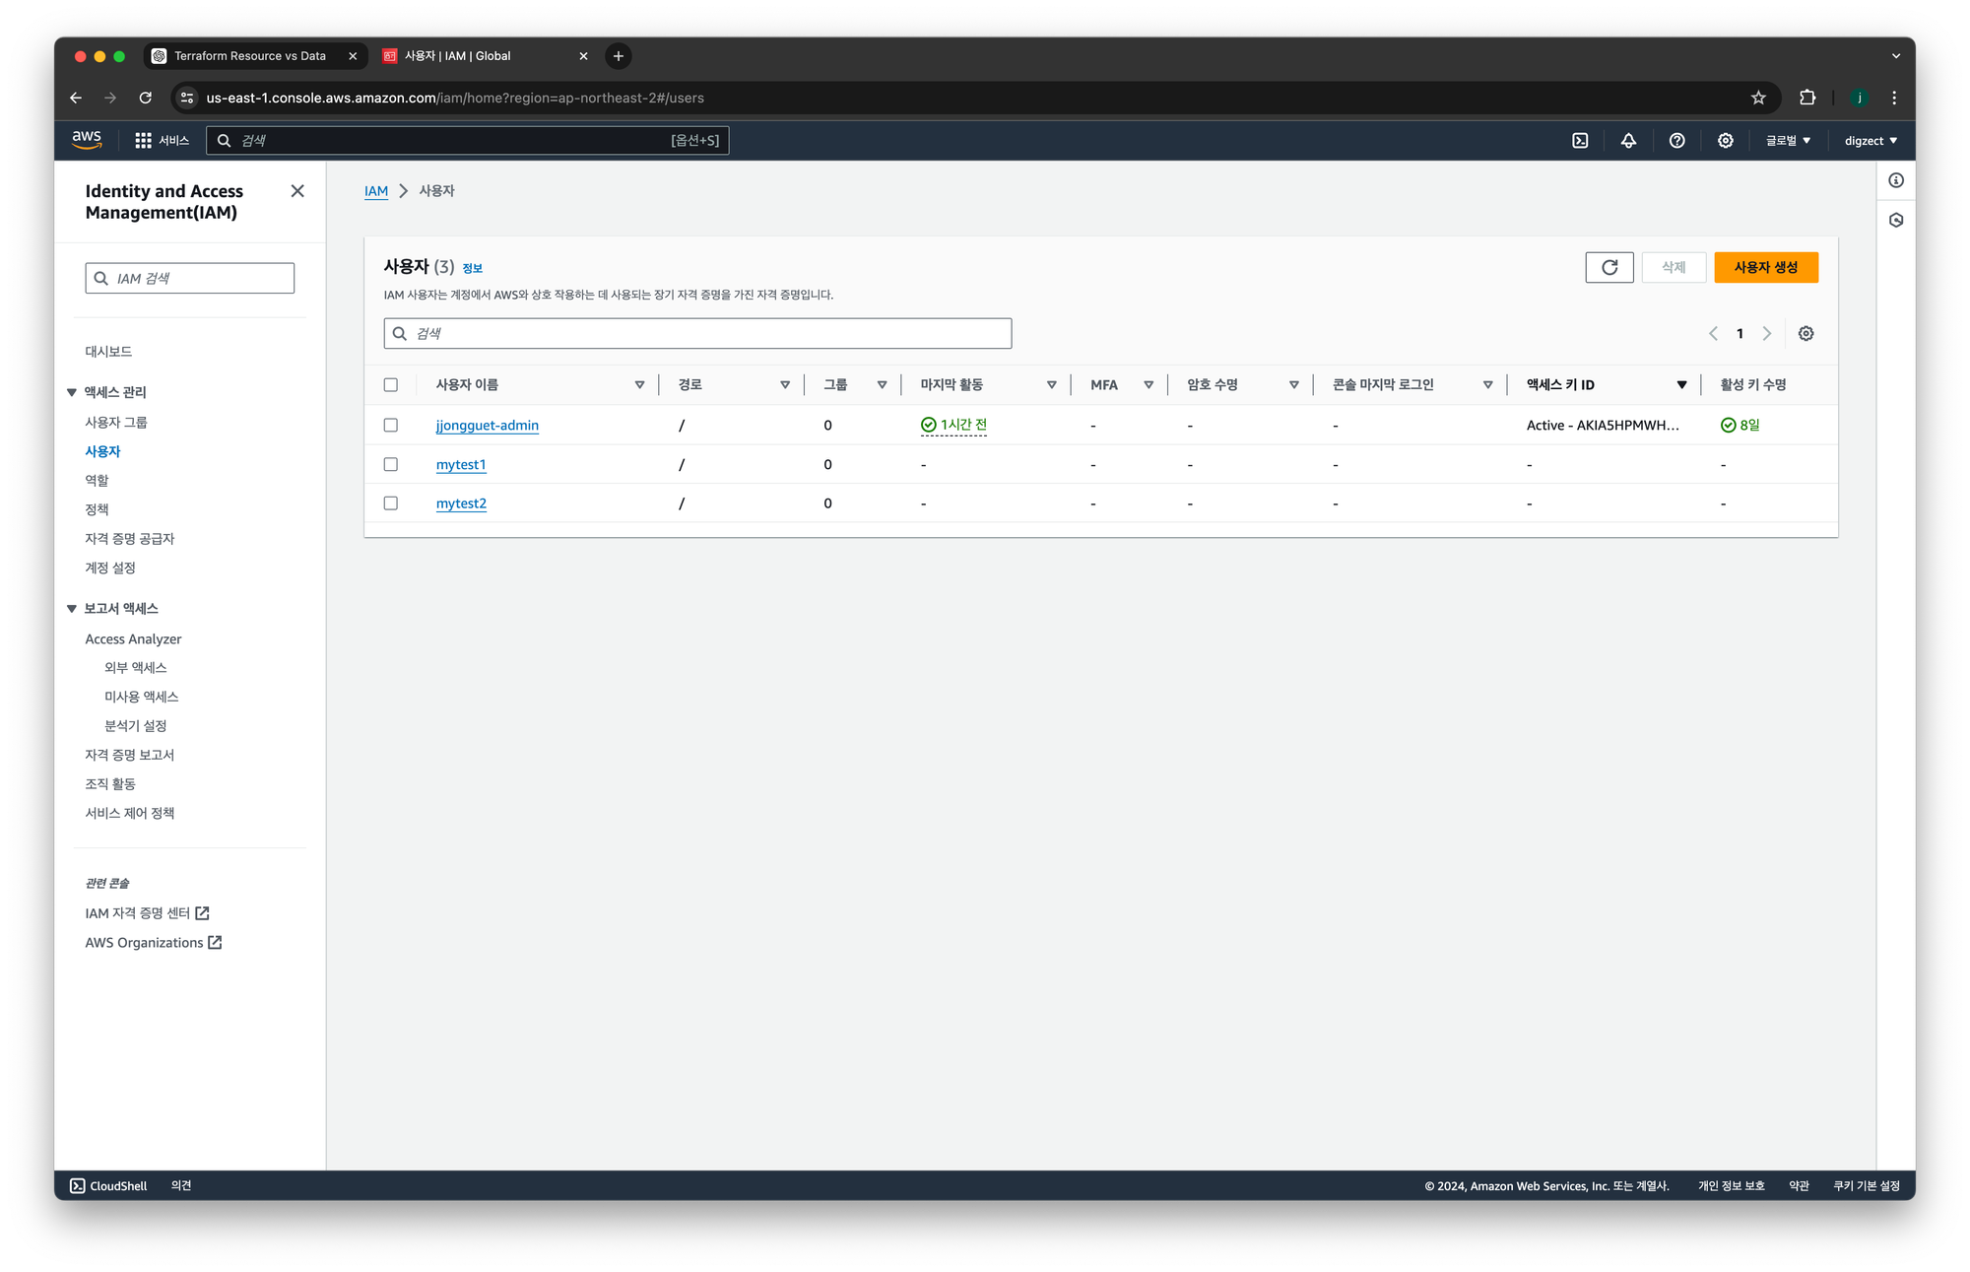Sort by MFA column arrow
The image size is (1970, 1272).
pos(1149,385)
